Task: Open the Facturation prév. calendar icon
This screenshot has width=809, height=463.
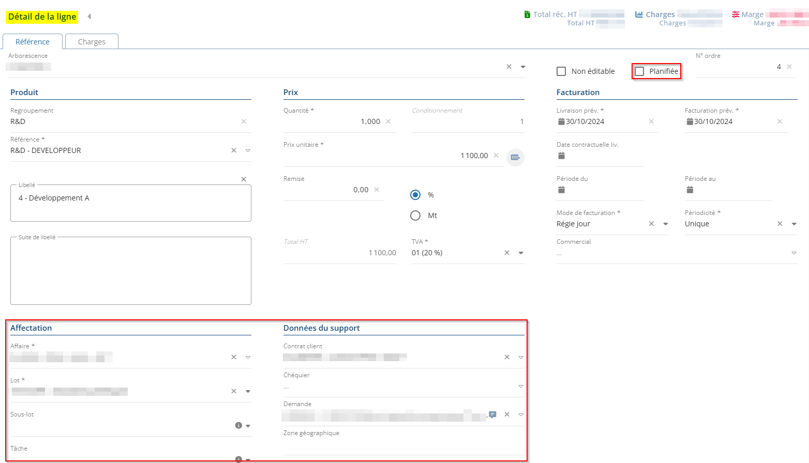Action: coord(690,121)
